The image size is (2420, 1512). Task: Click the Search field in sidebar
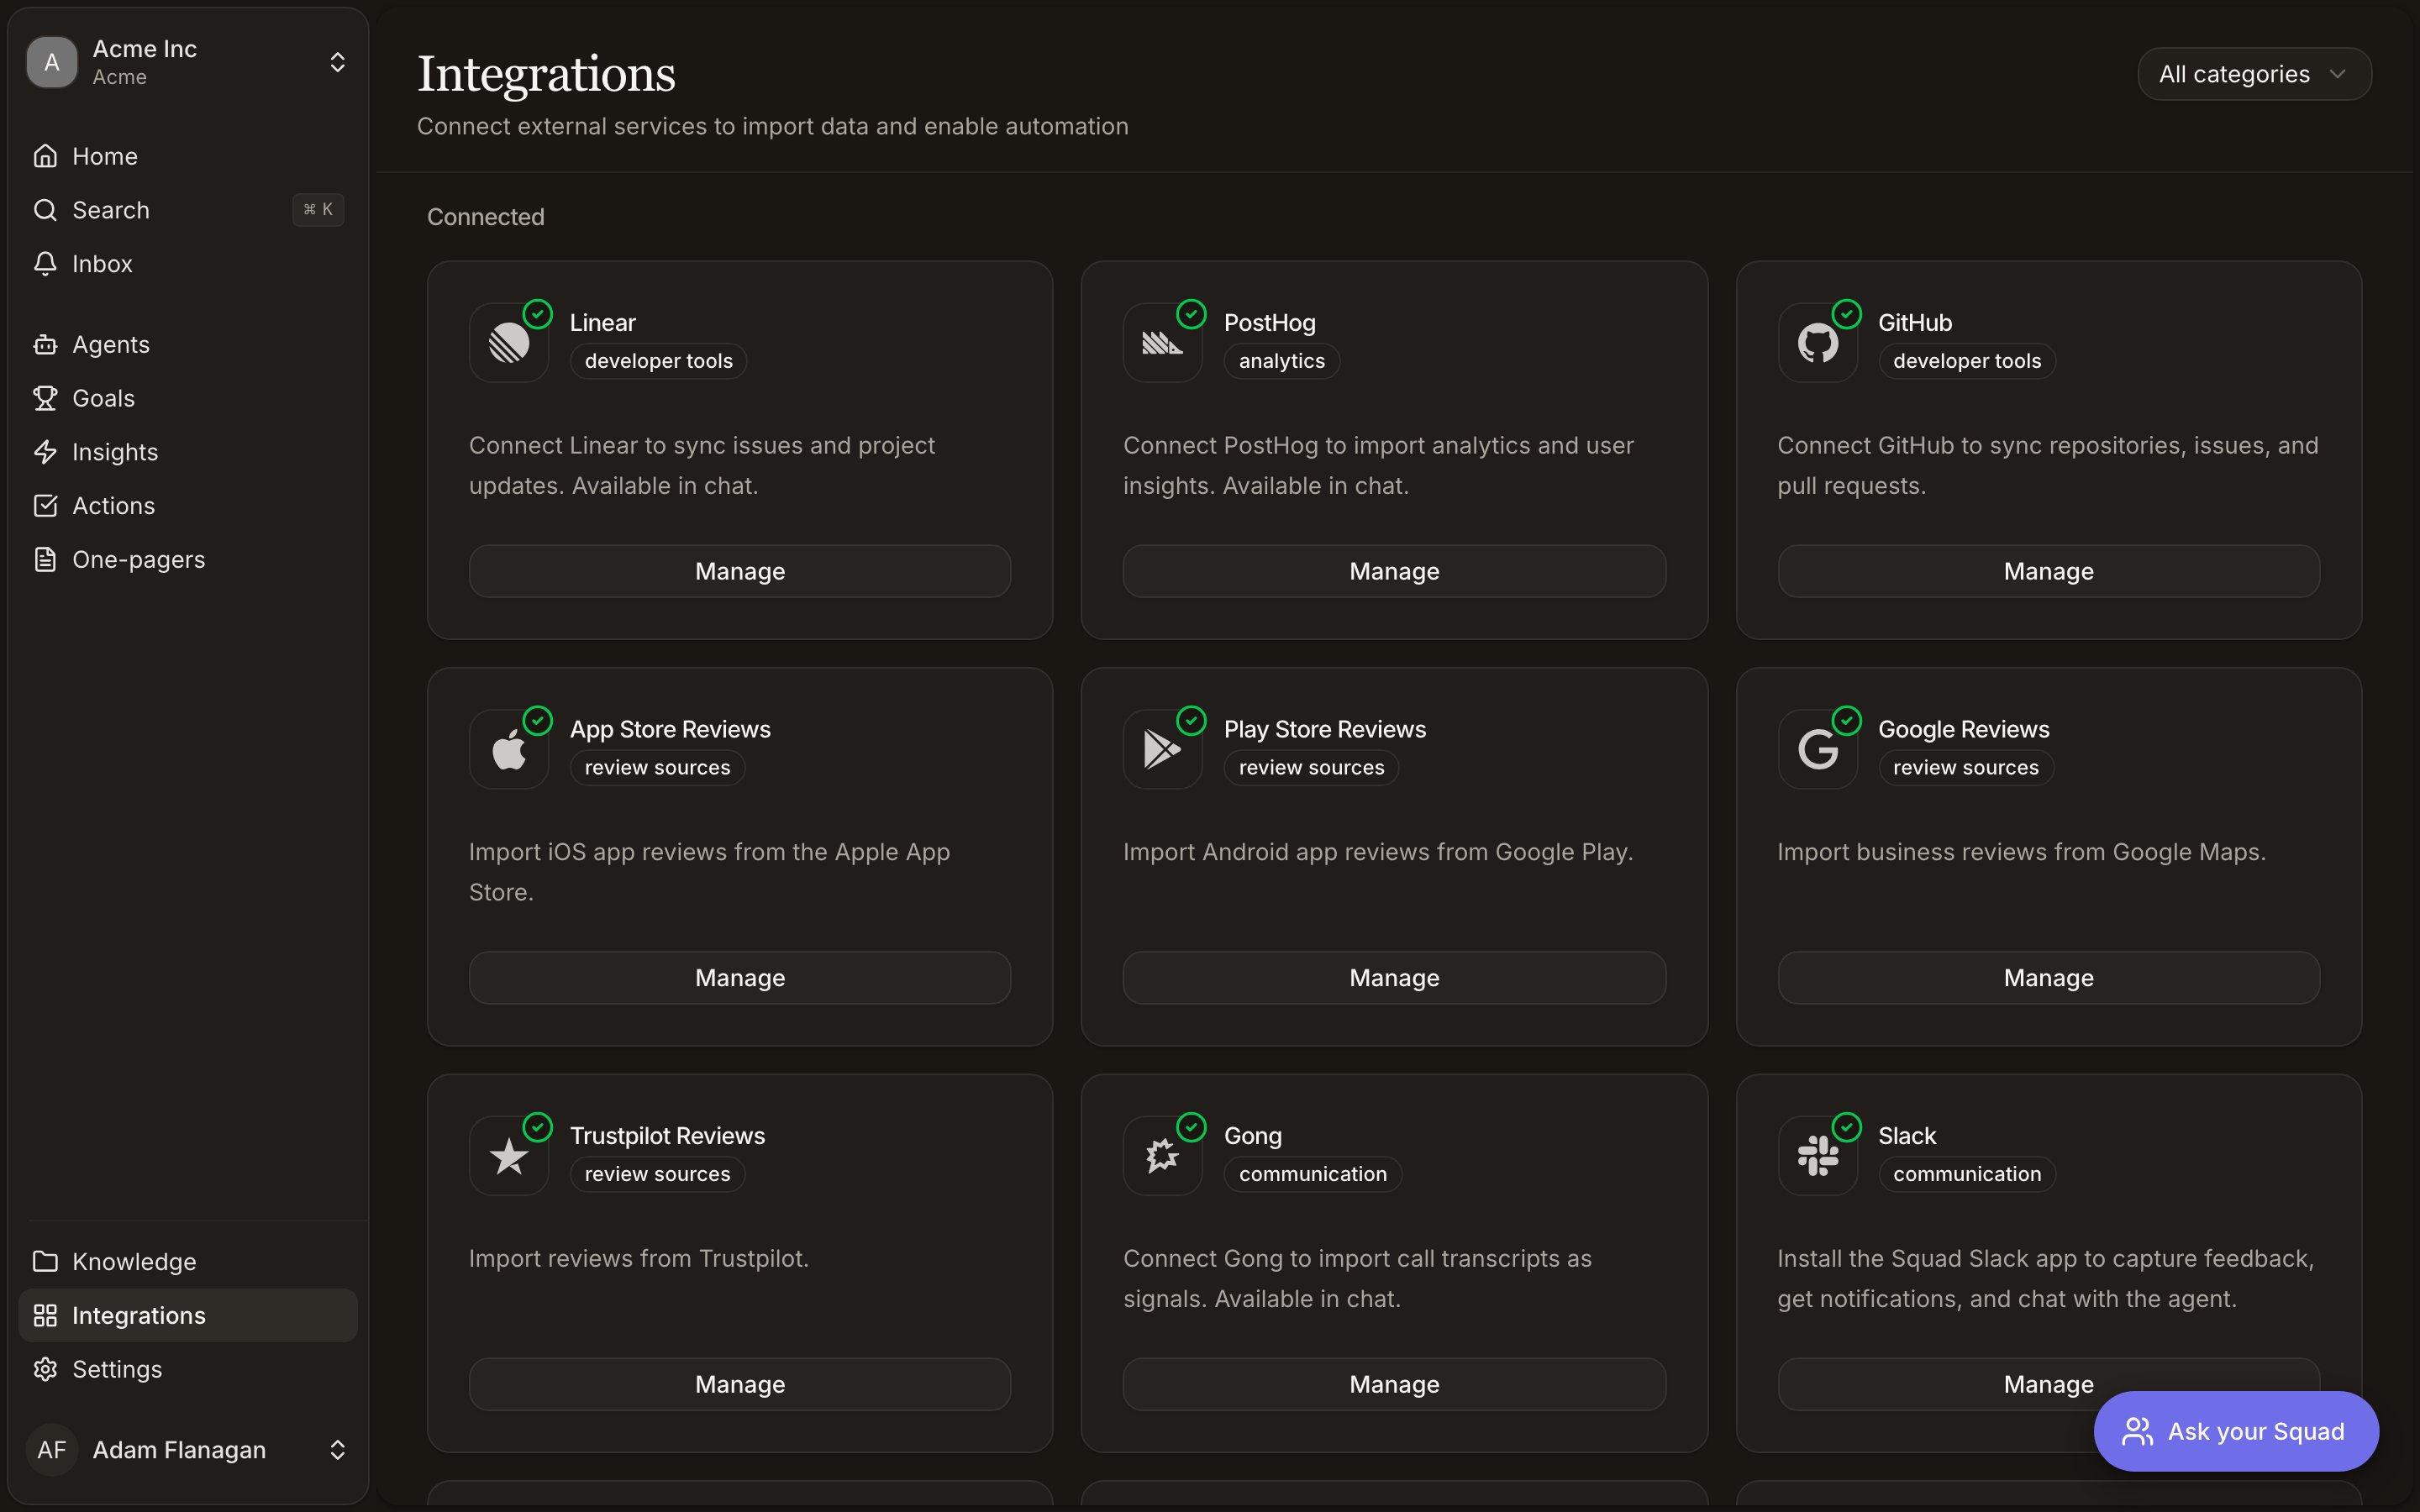[x=188, y=210]
